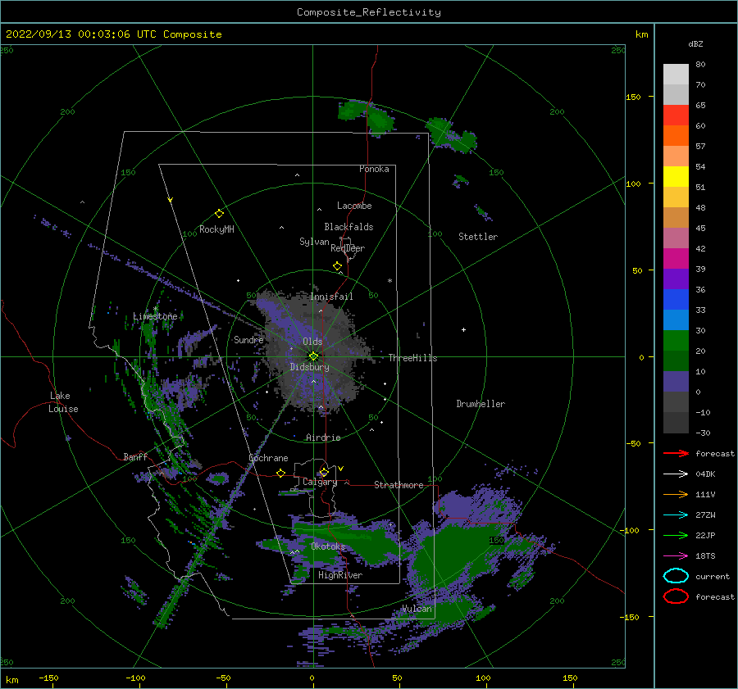Image resolution: width=738 pixels, height=689 pixels.
Task: Click the Calgary city label
Action: coord(320,482)
